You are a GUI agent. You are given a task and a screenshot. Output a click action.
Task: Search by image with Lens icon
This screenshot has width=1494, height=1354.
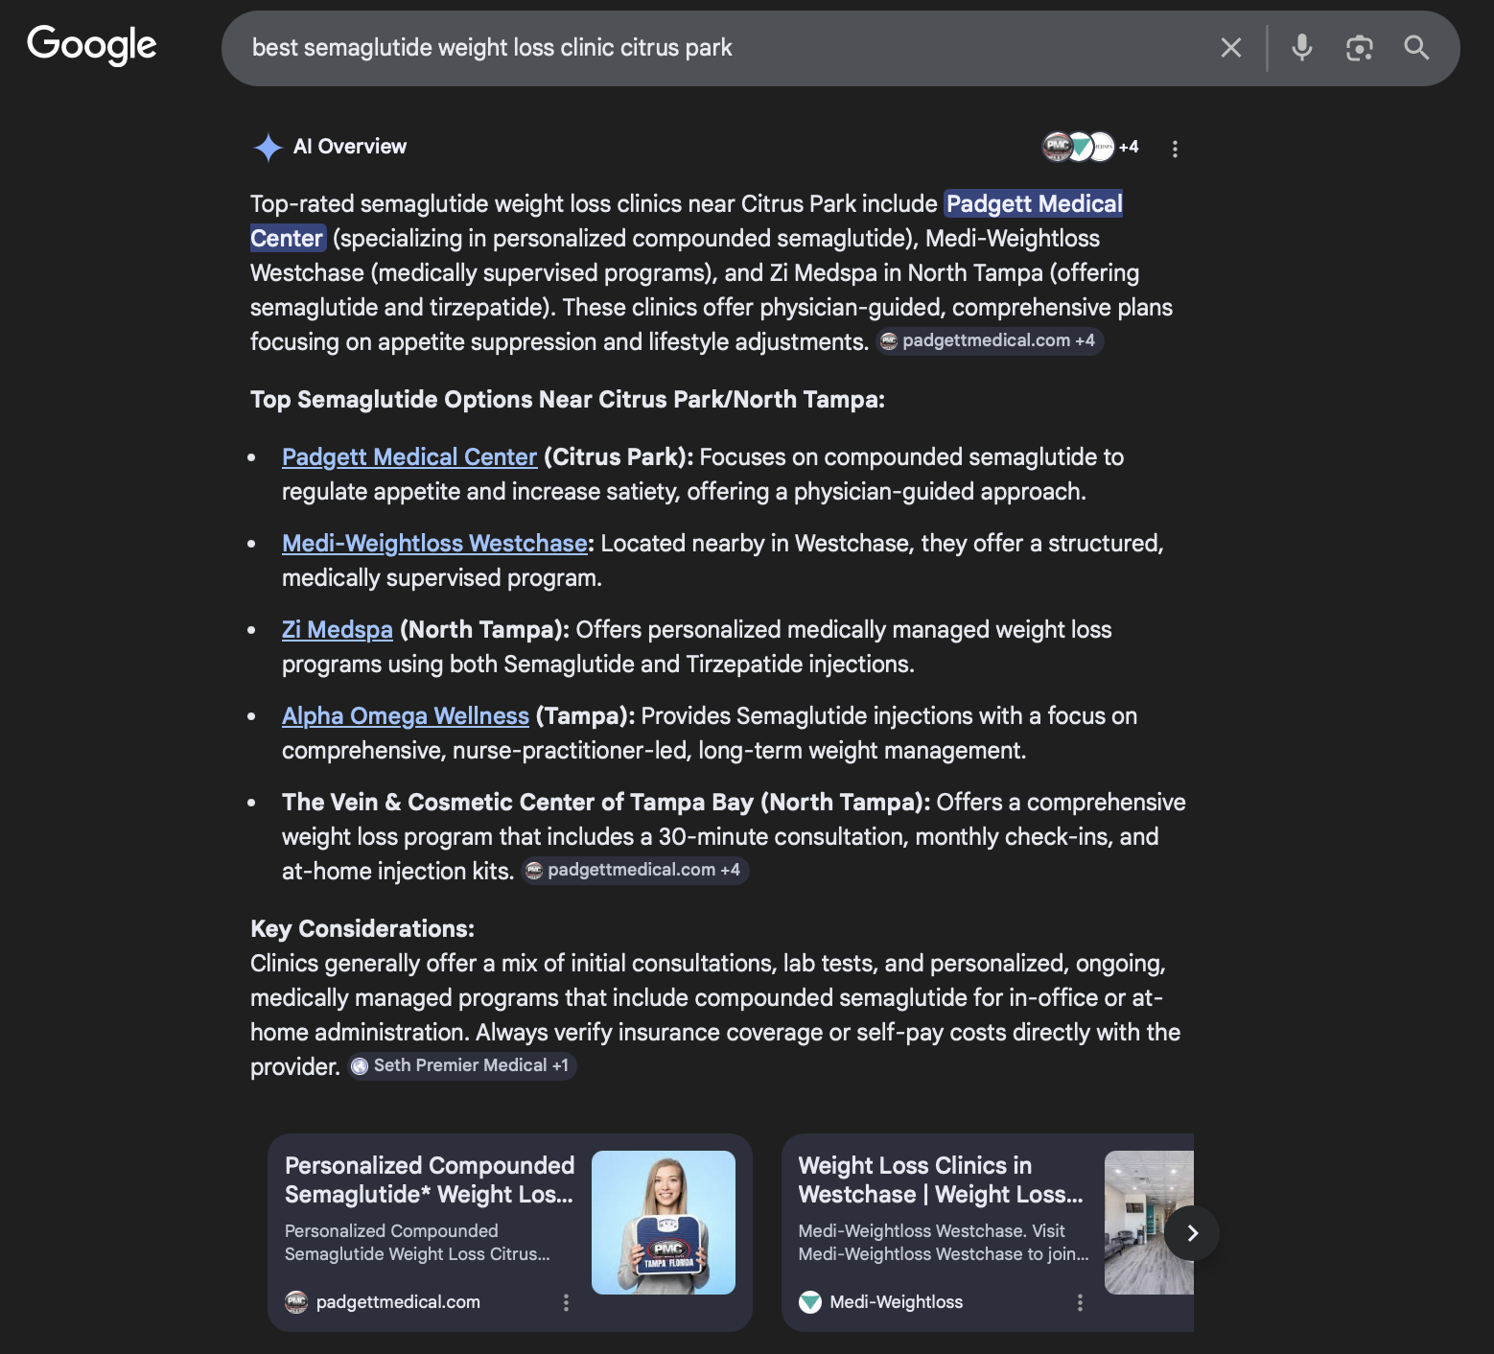(x=1359, y=48)
